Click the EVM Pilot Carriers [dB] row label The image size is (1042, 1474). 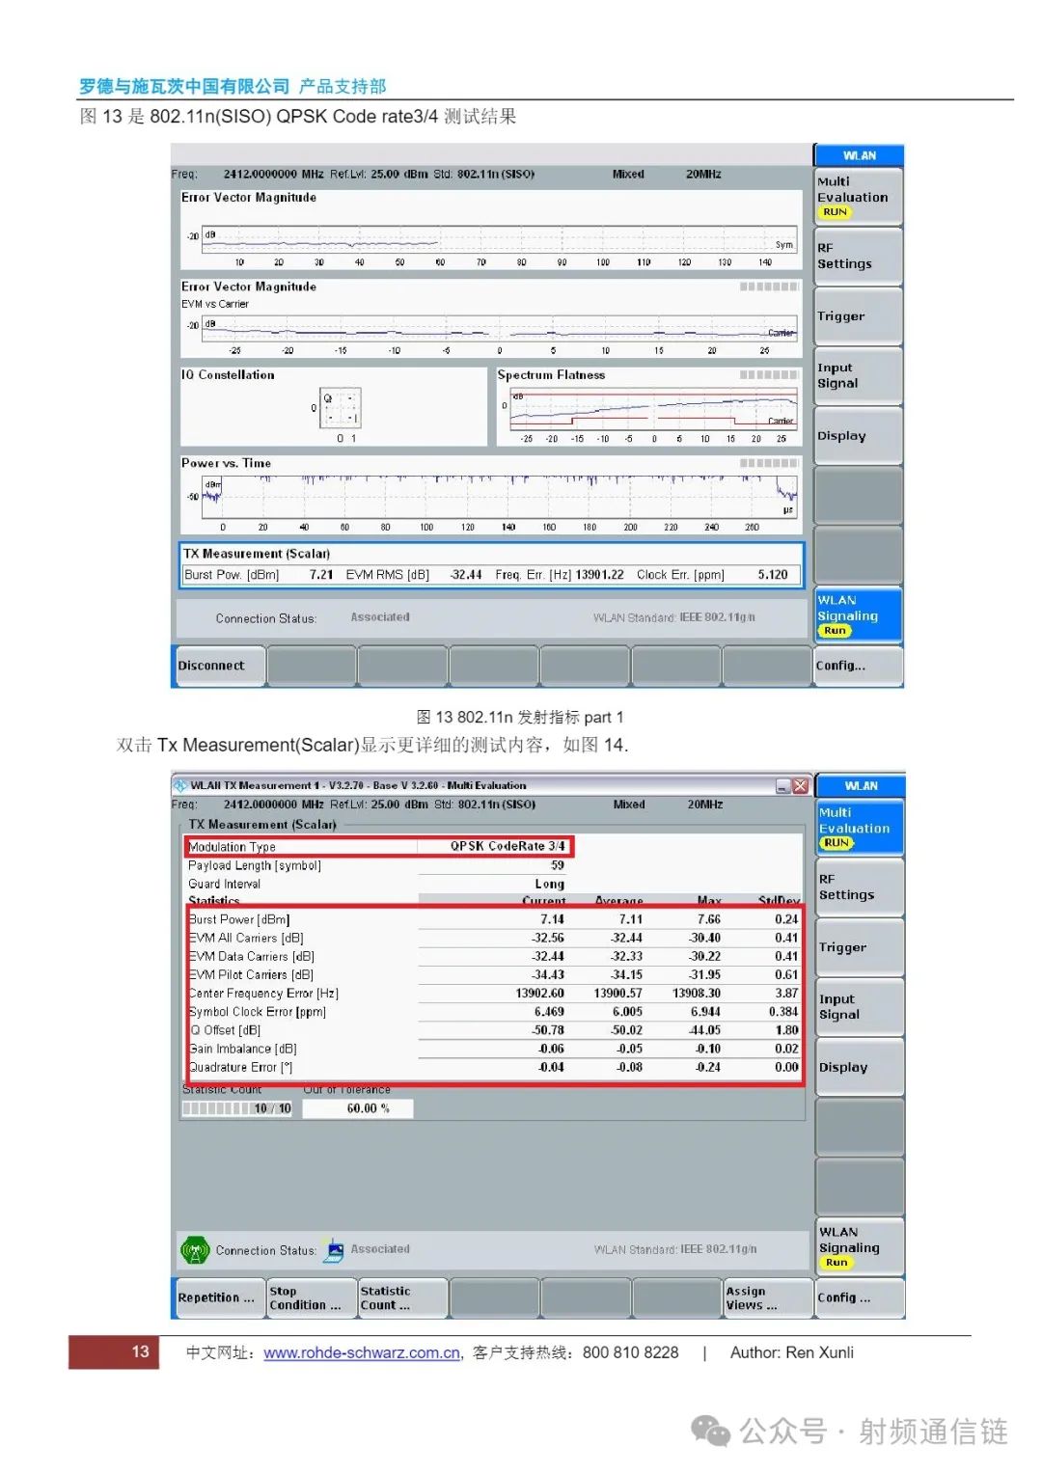[251, 975]
